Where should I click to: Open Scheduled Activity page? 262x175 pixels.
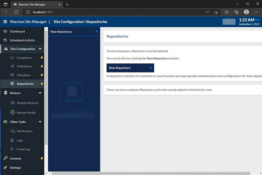coord(23,40)
